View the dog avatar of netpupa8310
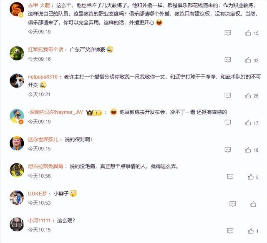The width and height of the screenshot is (267, 243). tap(17, 81)
